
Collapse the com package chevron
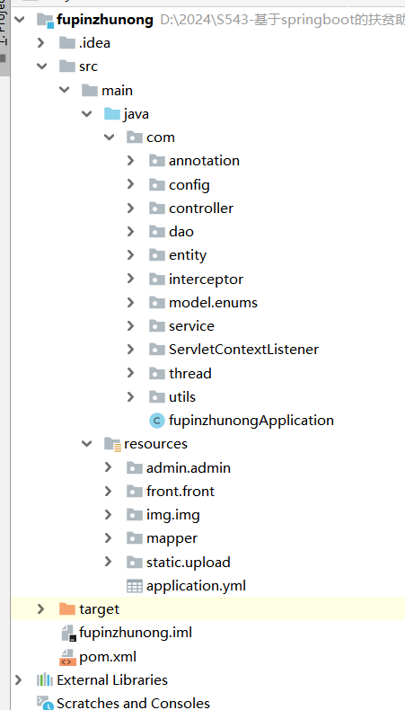(x=109, y=138)
